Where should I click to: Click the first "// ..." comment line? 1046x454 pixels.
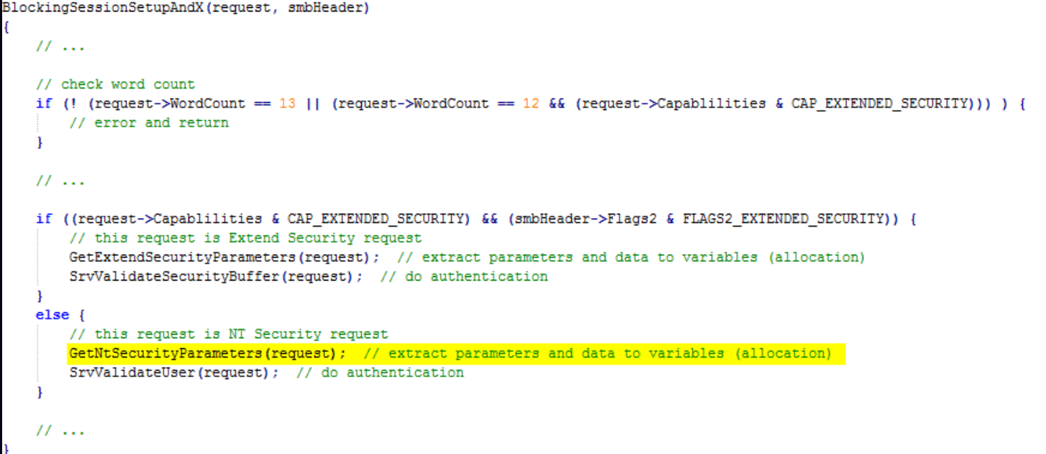60,46
